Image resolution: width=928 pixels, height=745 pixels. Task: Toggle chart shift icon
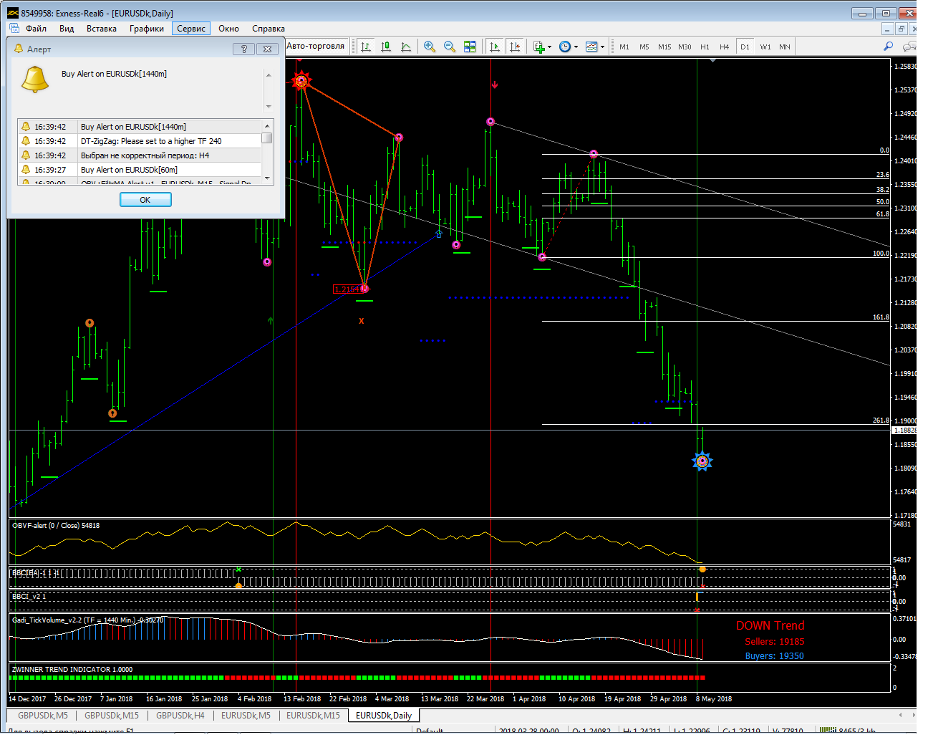(x=514, y=47)
